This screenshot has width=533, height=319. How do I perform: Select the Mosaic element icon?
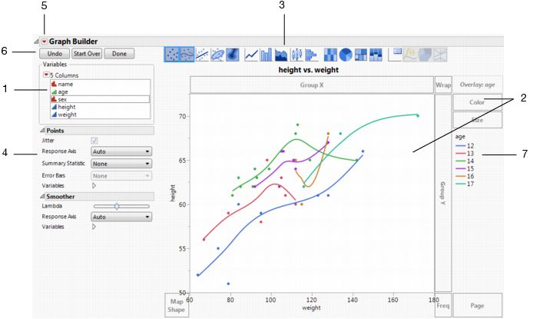pyautogui.click(x=376, y=55)
